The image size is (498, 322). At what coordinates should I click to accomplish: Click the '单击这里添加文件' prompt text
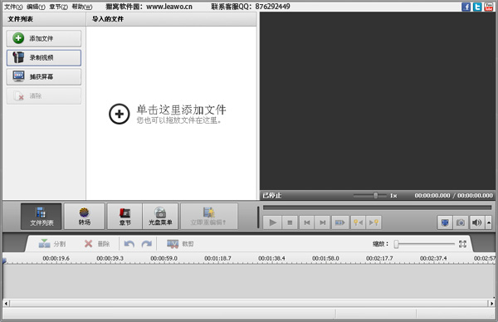(x=181, y=110)
